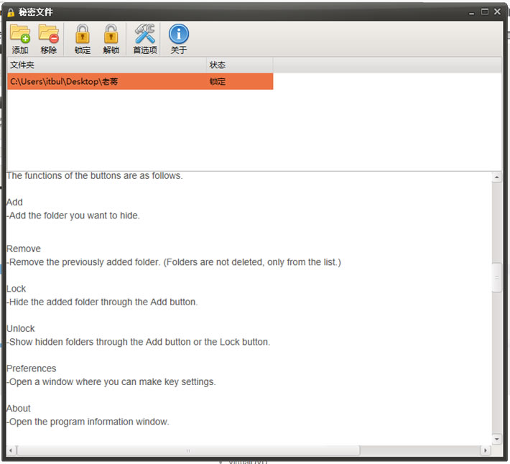Click "-Open a window where you can make key settings"

111,381
